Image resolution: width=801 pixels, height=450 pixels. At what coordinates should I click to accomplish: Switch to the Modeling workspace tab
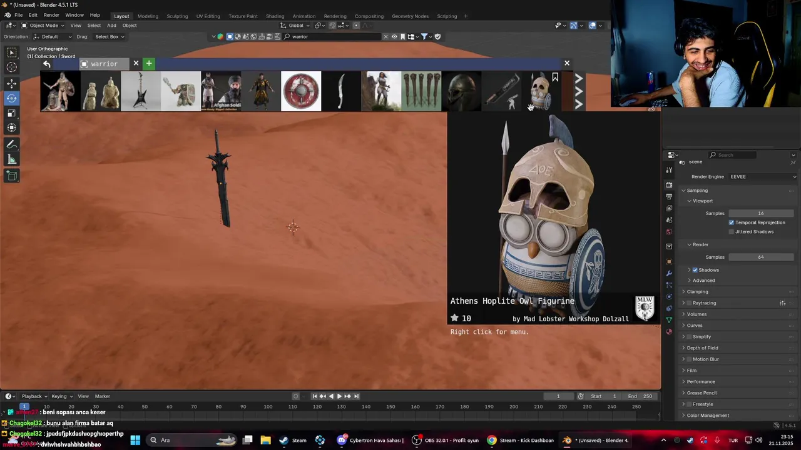click(x=148, y=16)
